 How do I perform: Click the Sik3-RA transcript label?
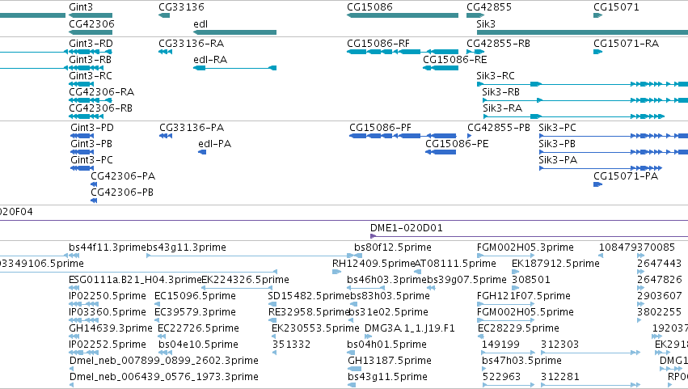tap(502, 108)
